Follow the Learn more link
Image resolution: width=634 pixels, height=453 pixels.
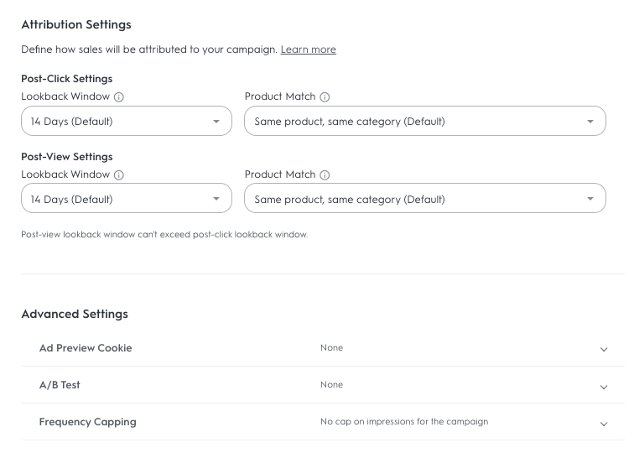click(308, 49)
